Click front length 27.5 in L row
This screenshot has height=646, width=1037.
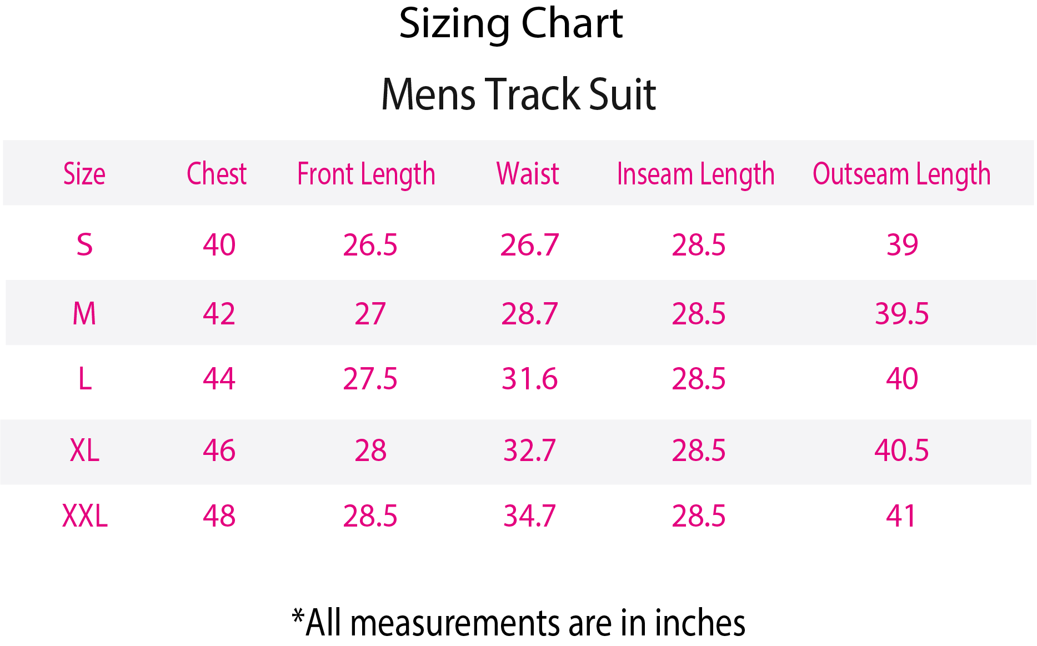(370, 379)
